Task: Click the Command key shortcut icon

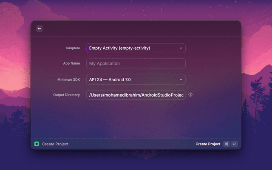Action: [227, 144]
